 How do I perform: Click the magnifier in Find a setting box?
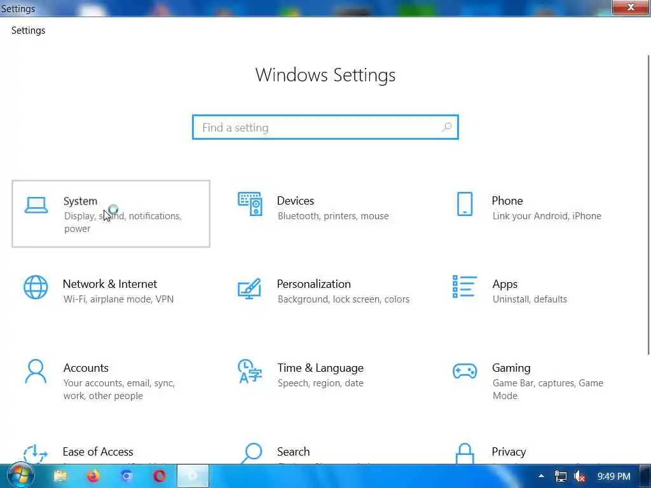click(447, 127)
